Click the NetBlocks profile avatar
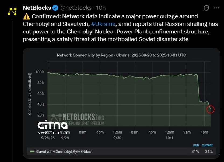The image size is (224, 162). pos(12,11)
